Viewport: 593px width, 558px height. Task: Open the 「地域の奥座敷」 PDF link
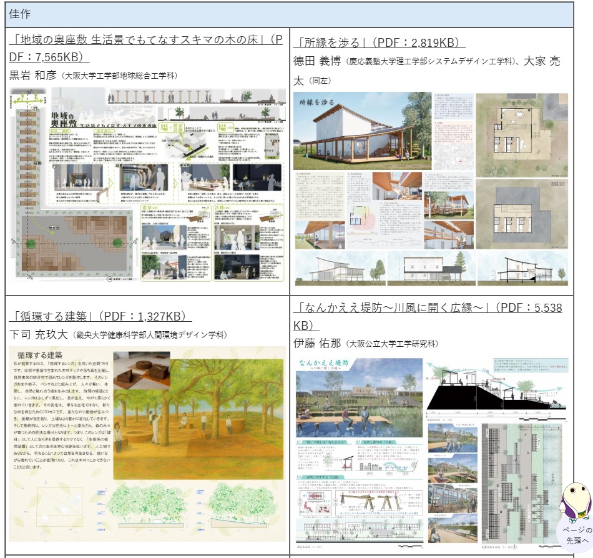point(147,41)
